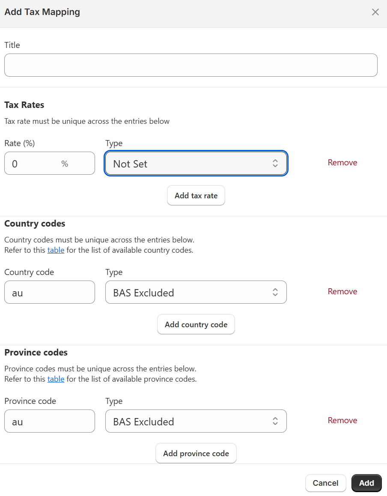The image size is (387, 496).
Task: Click the country Type dropdown chevron icon
Action: click(x=275, y=292)
